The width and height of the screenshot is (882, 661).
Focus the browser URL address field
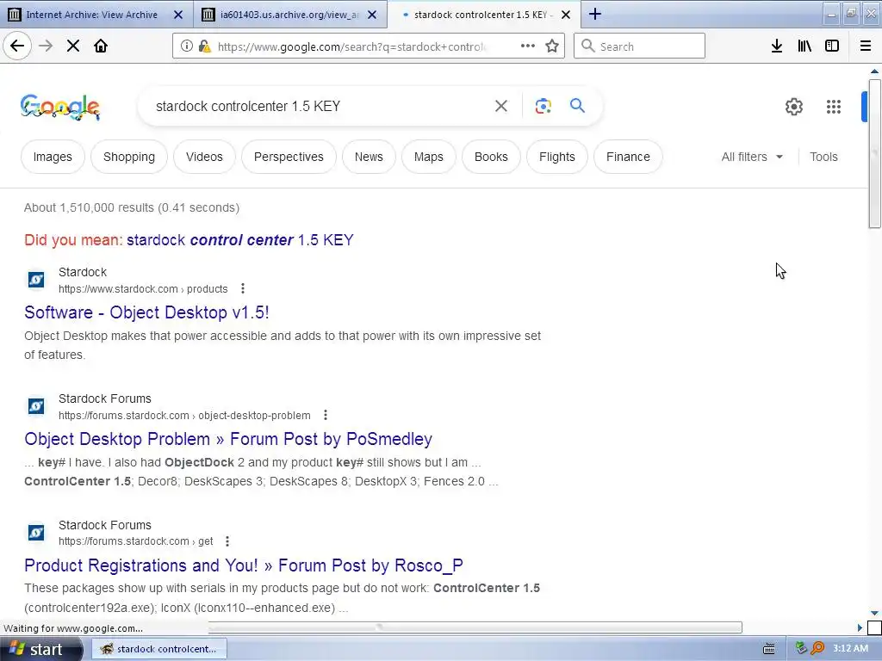pos(351,46)
